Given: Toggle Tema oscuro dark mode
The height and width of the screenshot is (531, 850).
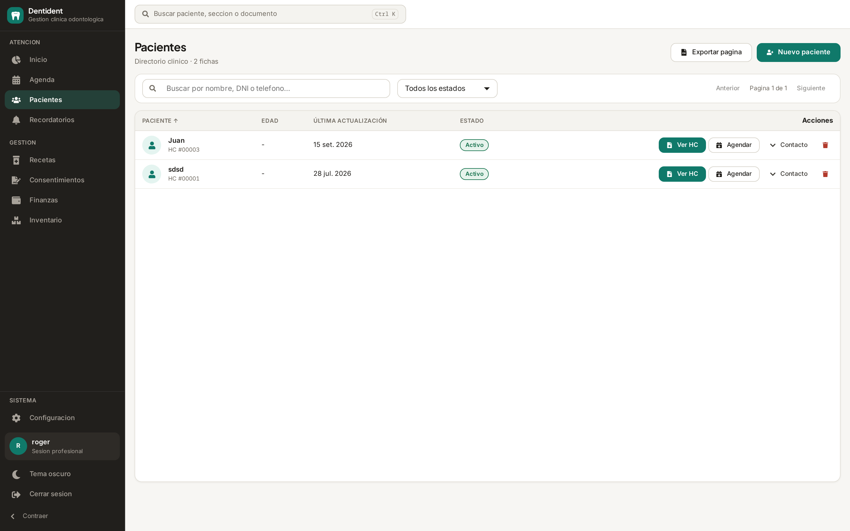Looking at the screenshot, I should pyautogui.click(x=62, y=474).
